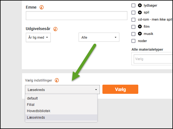
Task: Check the lydbøger checkbox
Action: pyautogui.click(x=133, y=5)
